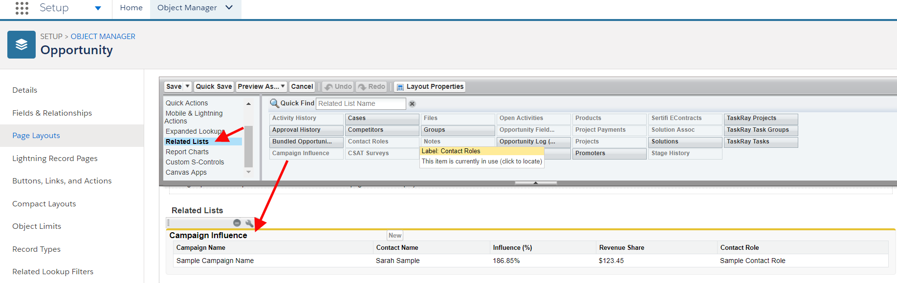Click the Redo arrow button
The image size is (897, 283).
tap(371, 87)
